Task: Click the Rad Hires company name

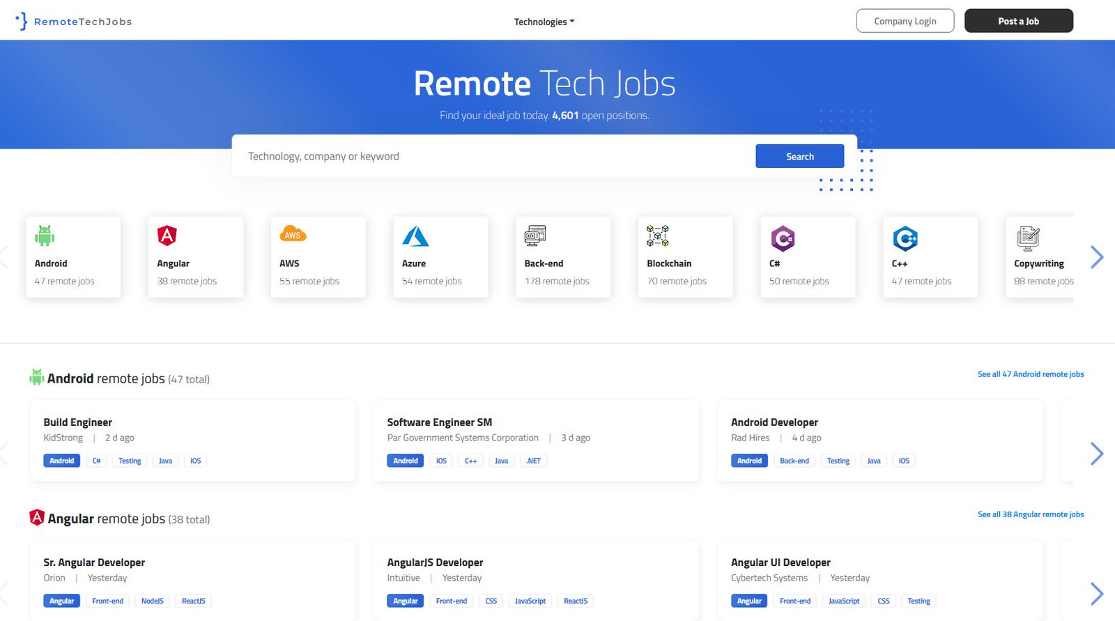Action: pos(751,438)
